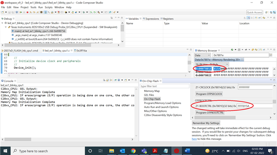The height and width of the screenshot is (155, 277).
Task: Click the Save All toolbar icon
Action: (13, 12)
